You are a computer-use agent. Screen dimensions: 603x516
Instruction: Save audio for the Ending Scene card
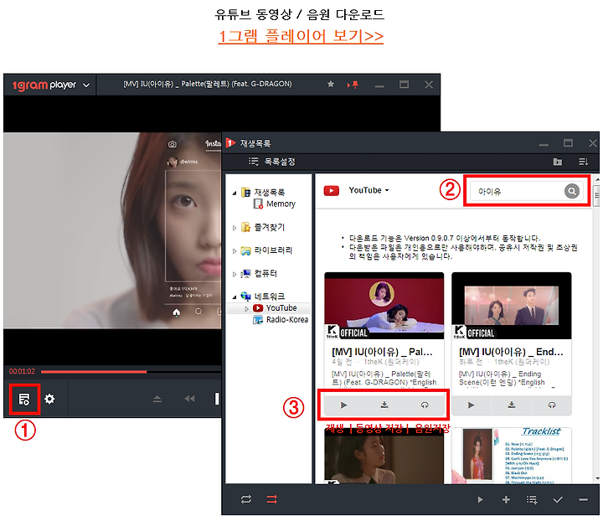(552, 405)
